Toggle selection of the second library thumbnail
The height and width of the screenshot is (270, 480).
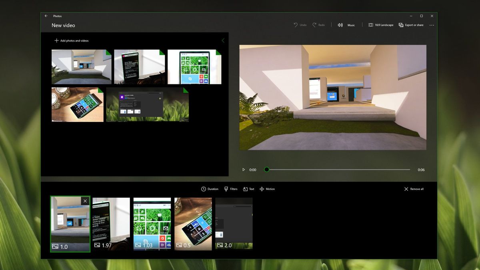161,53
